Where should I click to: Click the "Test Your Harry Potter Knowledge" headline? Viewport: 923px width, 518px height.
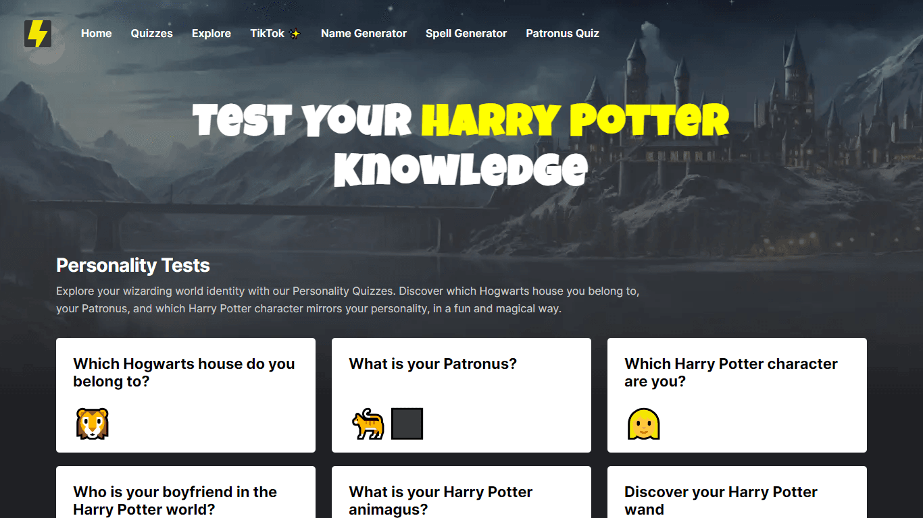[461, 144]
